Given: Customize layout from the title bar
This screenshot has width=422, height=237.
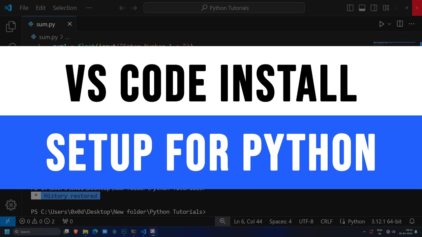Looking at the screenshot, I should tap(386, 8).
